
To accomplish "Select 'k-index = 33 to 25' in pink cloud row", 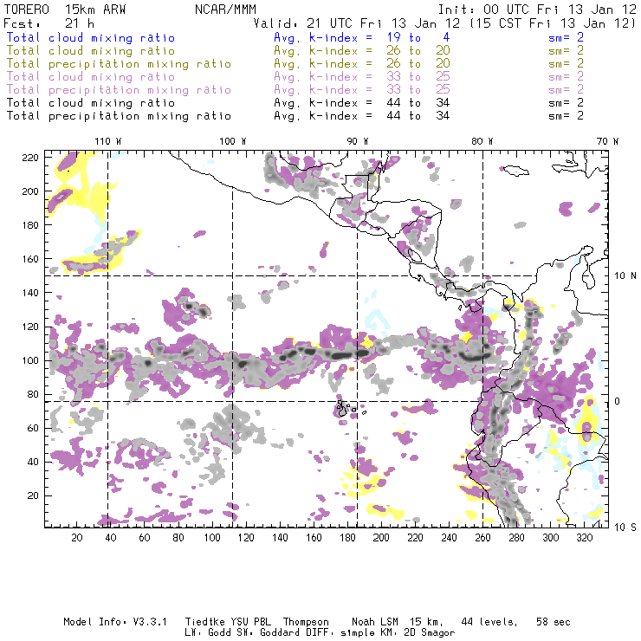I will (x=379, y=77).
